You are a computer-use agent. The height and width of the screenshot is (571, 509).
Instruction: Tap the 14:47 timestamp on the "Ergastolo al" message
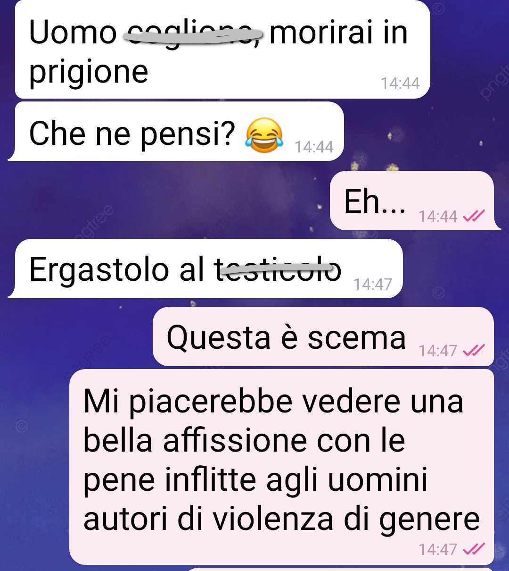coord(373,284)
